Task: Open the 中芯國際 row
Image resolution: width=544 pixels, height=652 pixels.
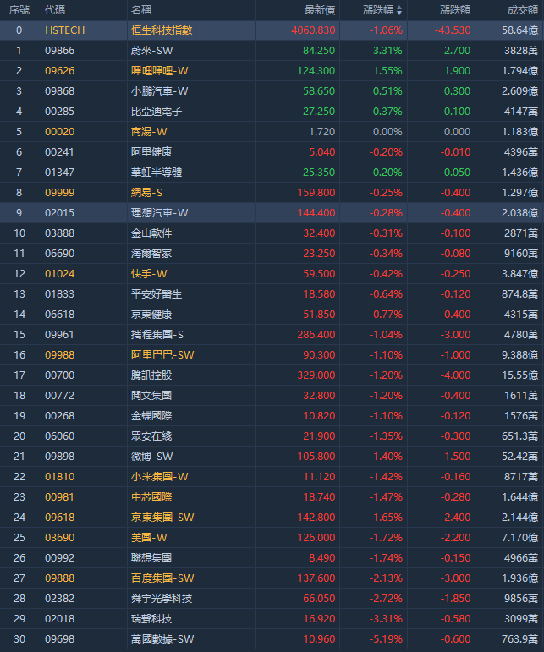Action: tap(272, 497)
